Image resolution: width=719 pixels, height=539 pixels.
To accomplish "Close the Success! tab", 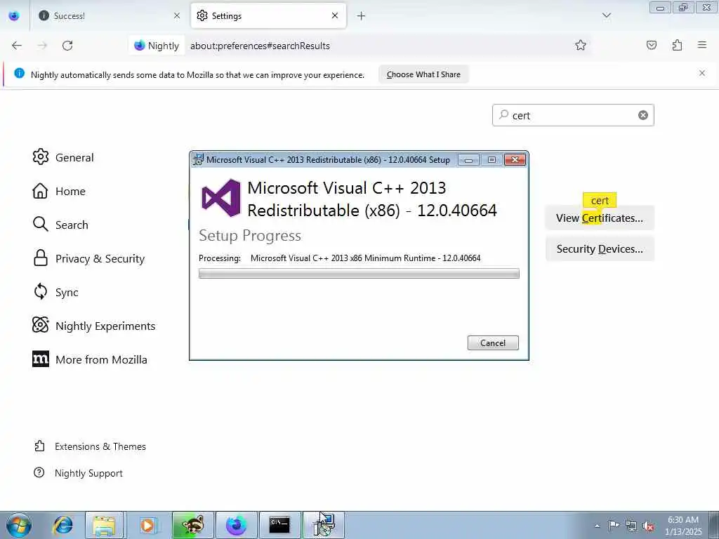I will tap(177, 15).
